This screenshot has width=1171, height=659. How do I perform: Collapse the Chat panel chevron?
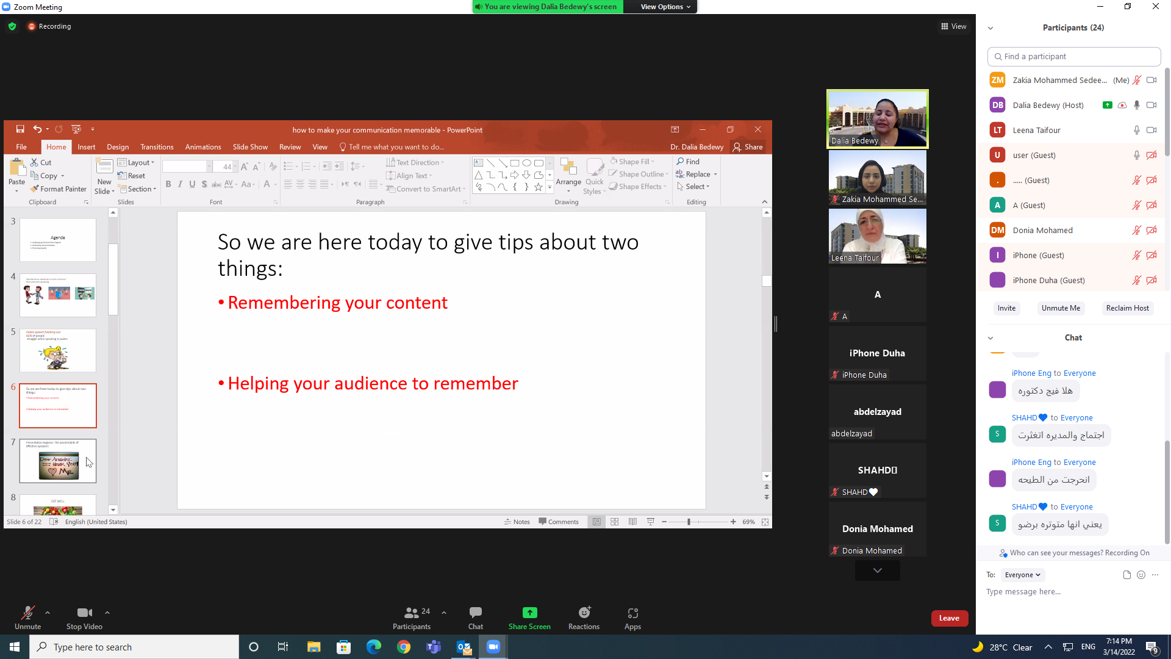[990, 338]
